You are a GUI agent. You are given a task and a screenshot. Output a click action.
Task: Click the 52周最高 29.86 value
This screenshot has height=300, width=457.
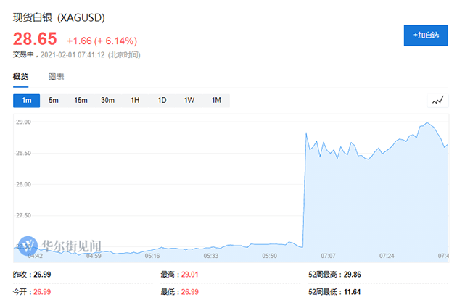coord(352,275)
